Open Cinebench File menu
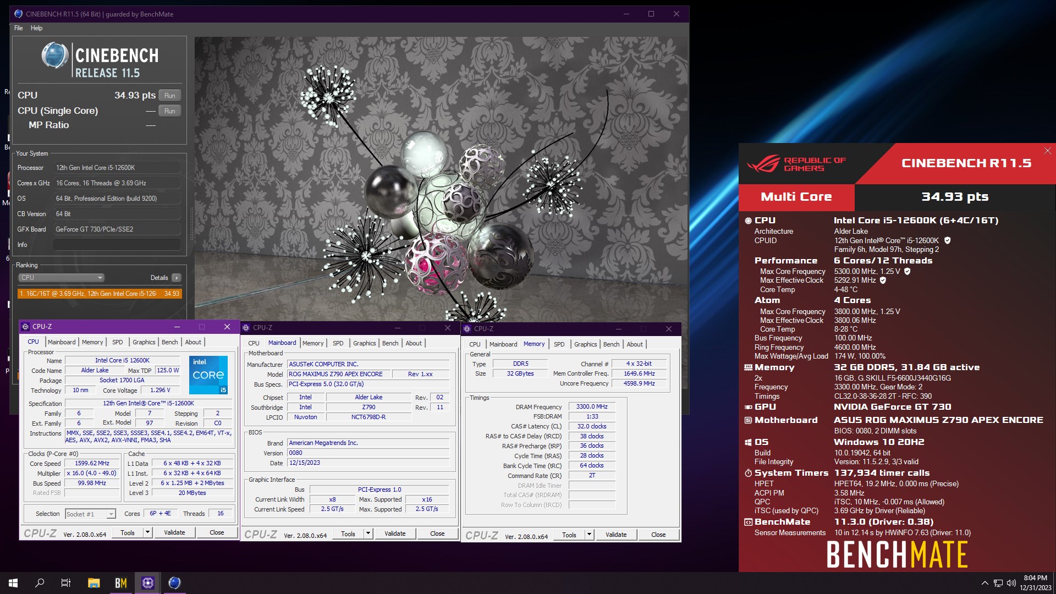 19,28
